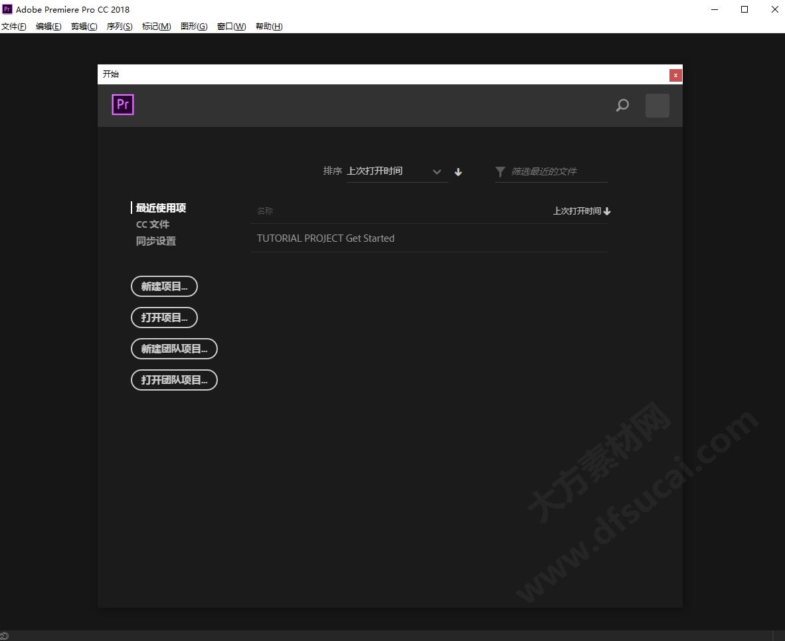The width and height of the screenshot is (785, 641).
Task: Click the Creative Cloud icon in the status bar
Action: coord(4,636)
